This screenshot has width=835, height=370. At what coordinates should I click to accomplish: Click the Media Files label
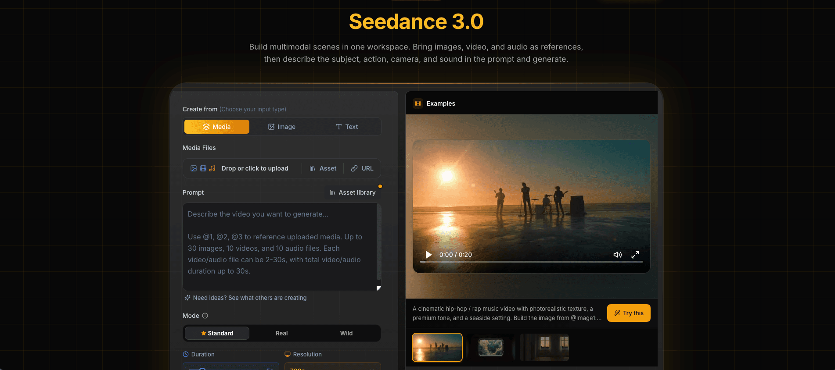[x=199, y=148]
